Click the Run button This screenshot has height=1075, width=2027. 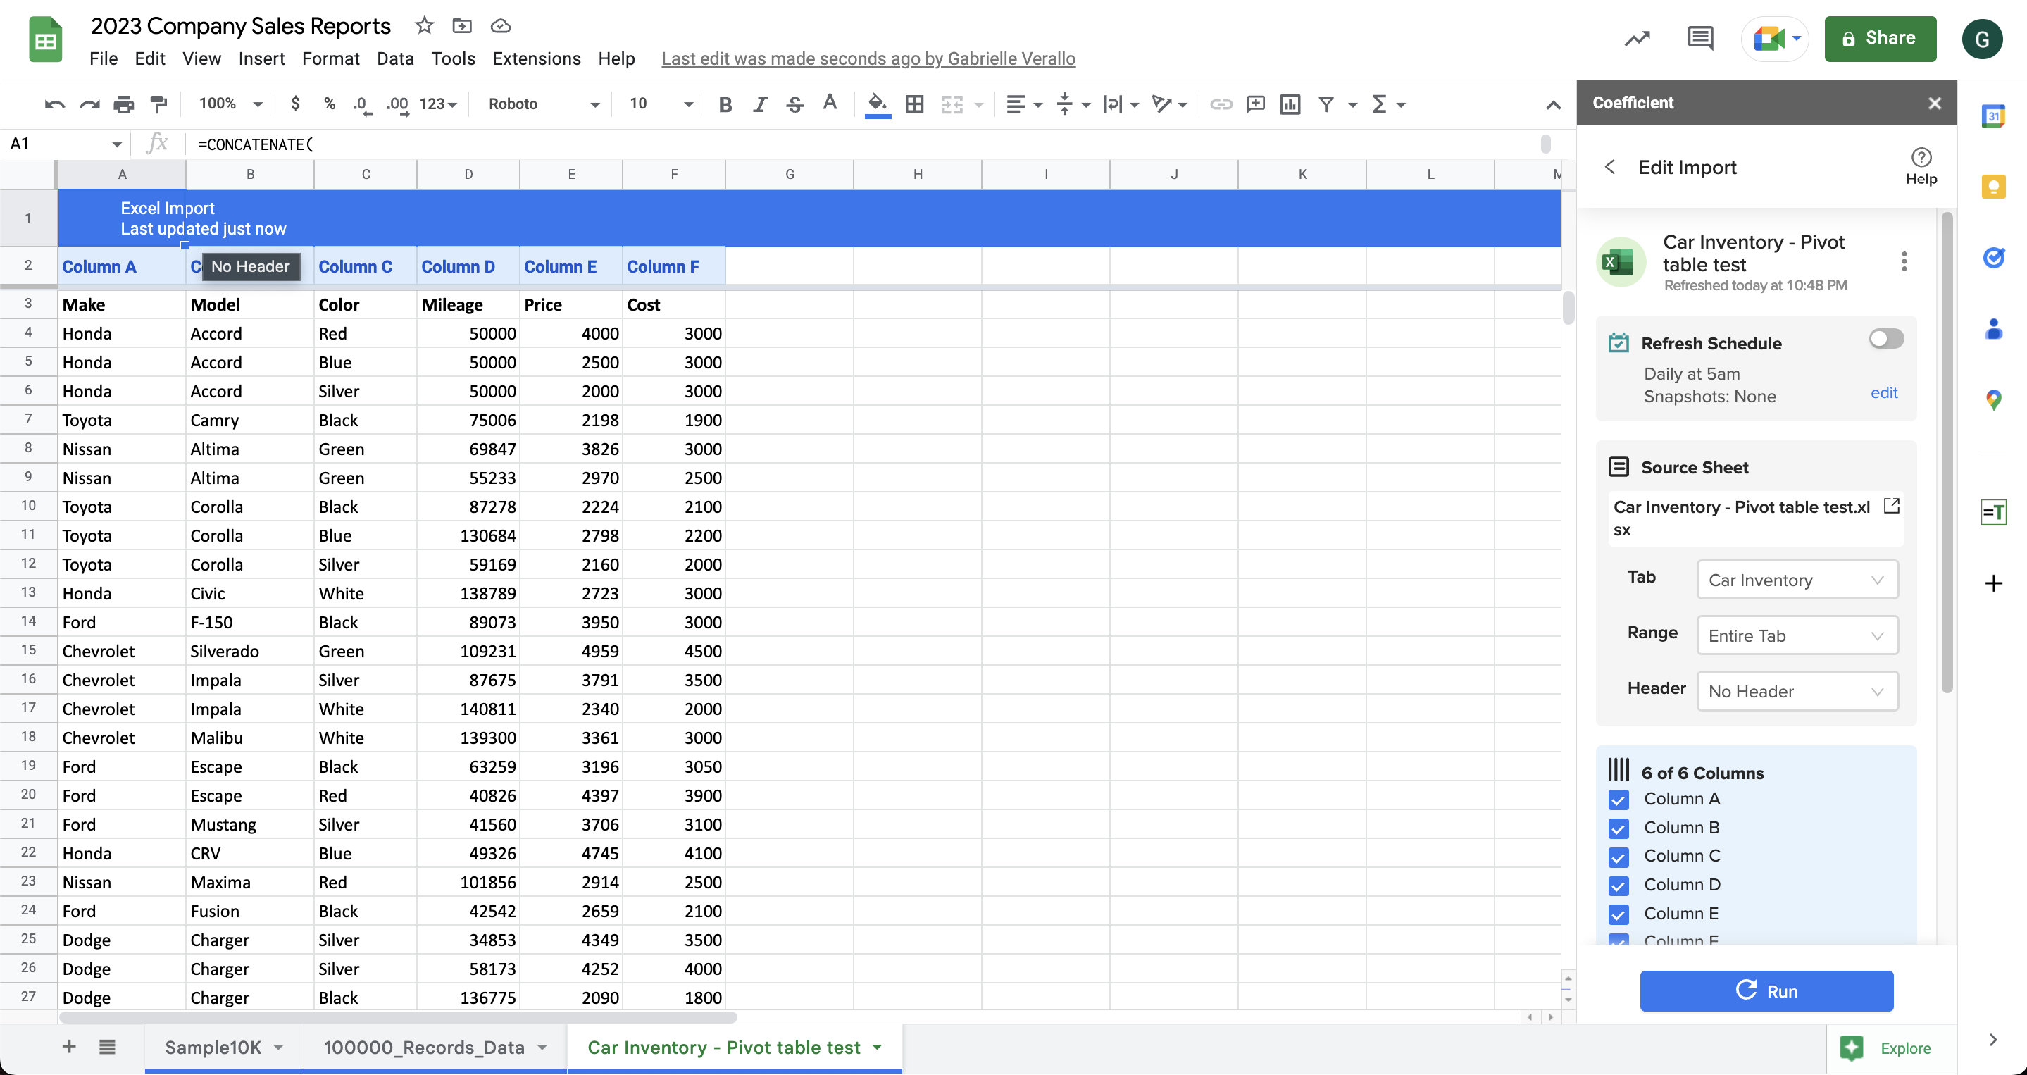1766,990
